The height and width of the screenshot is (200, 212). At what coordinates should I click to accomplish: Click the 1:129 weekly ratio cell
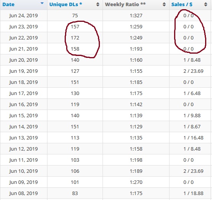tap(136, 126)
